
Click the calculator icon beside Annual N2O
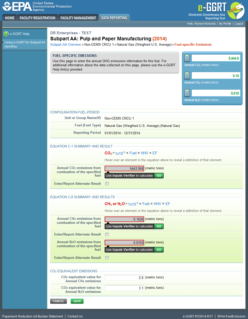point(187,93)
